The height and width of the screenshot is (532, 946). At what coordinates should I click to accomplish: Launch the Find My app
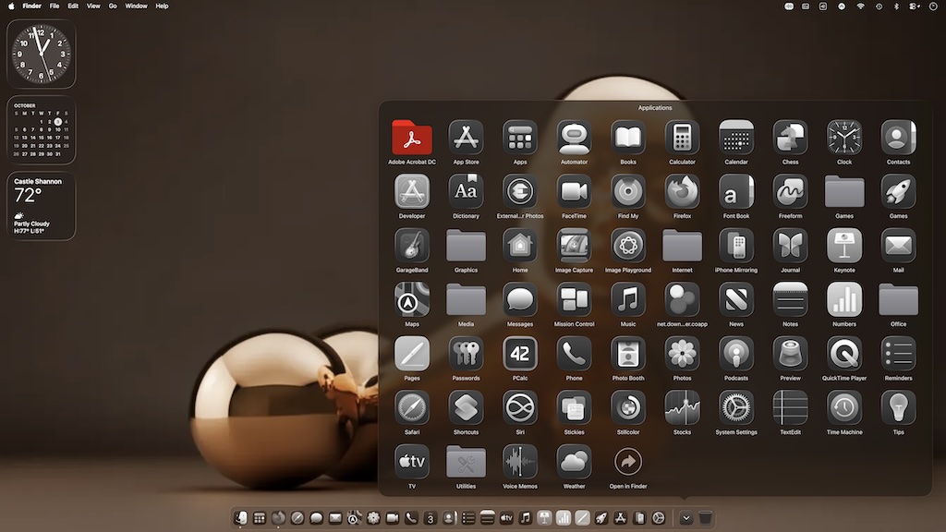point(628,191)
